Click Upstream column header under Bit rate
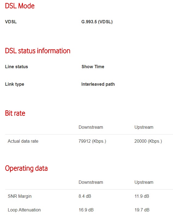The height and width of the screenshot is (218, 173). 144,127
